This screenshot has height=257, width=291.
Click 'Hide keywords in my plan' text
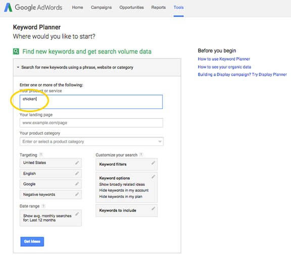(x=121, y=196)
